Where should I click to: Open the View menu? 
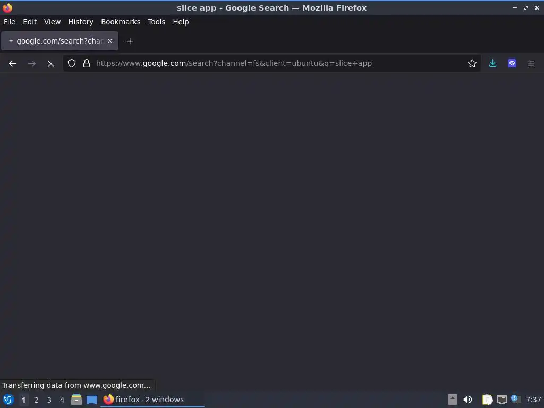(52, 22)
